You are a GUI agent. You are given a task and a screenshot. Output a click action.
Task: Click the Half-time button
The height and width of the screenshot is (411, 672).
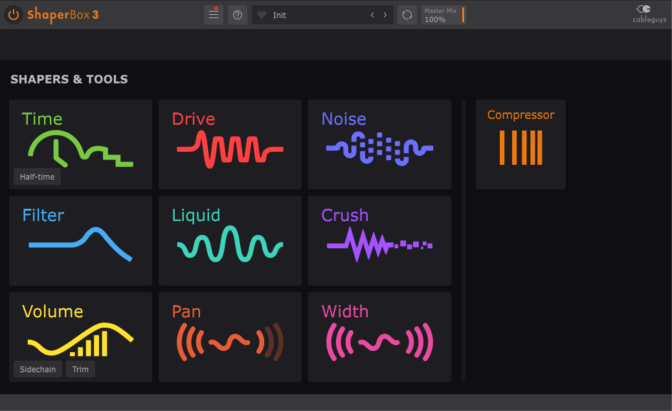click(x=38, y=176)
